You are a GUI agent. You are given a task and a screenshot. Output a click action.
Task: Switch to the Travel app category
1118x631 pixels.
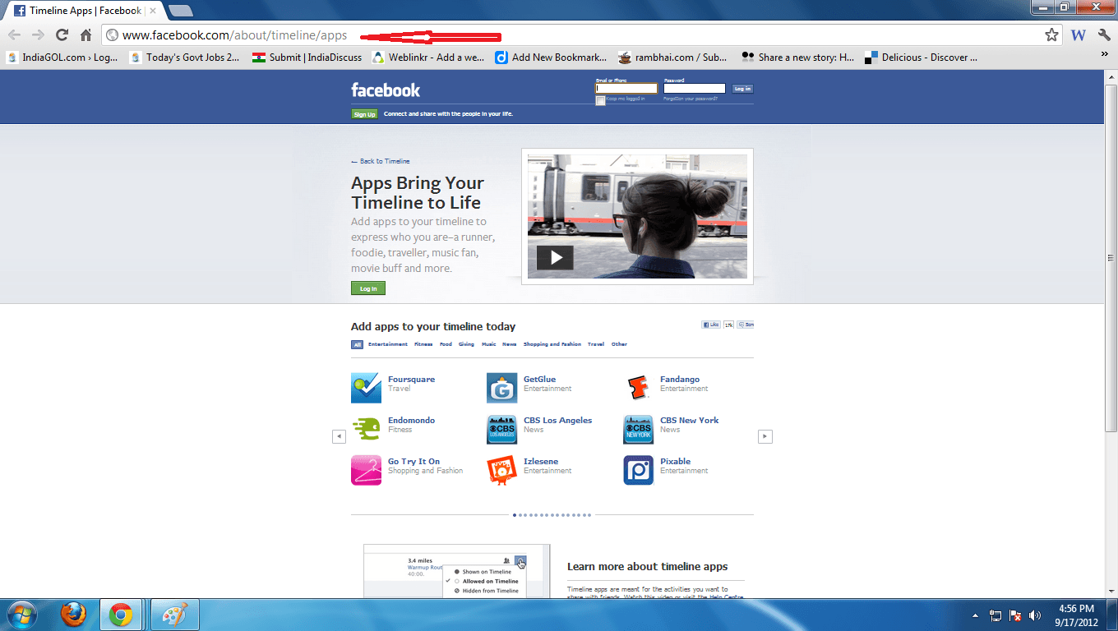tap(595, 344)
